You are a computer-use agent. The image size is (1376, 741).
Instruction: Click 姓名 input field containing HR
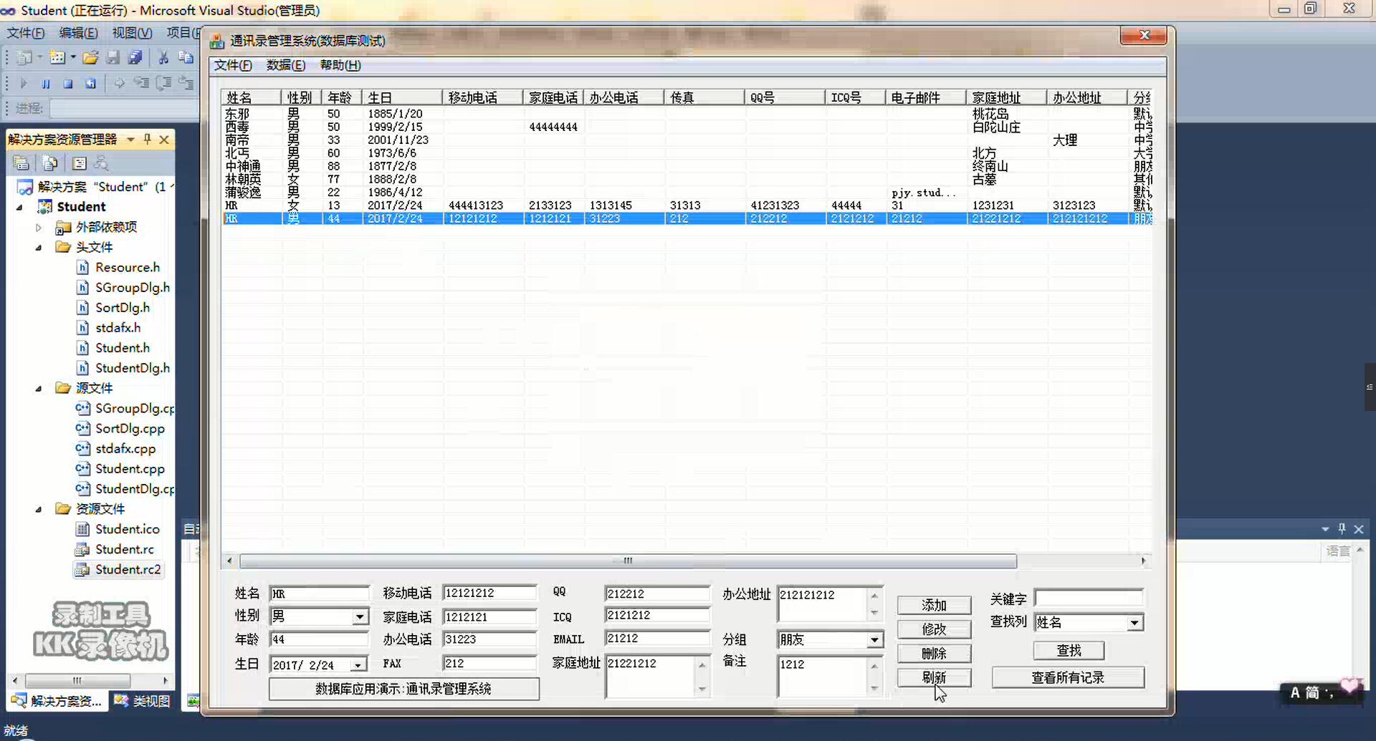(319, 594)
